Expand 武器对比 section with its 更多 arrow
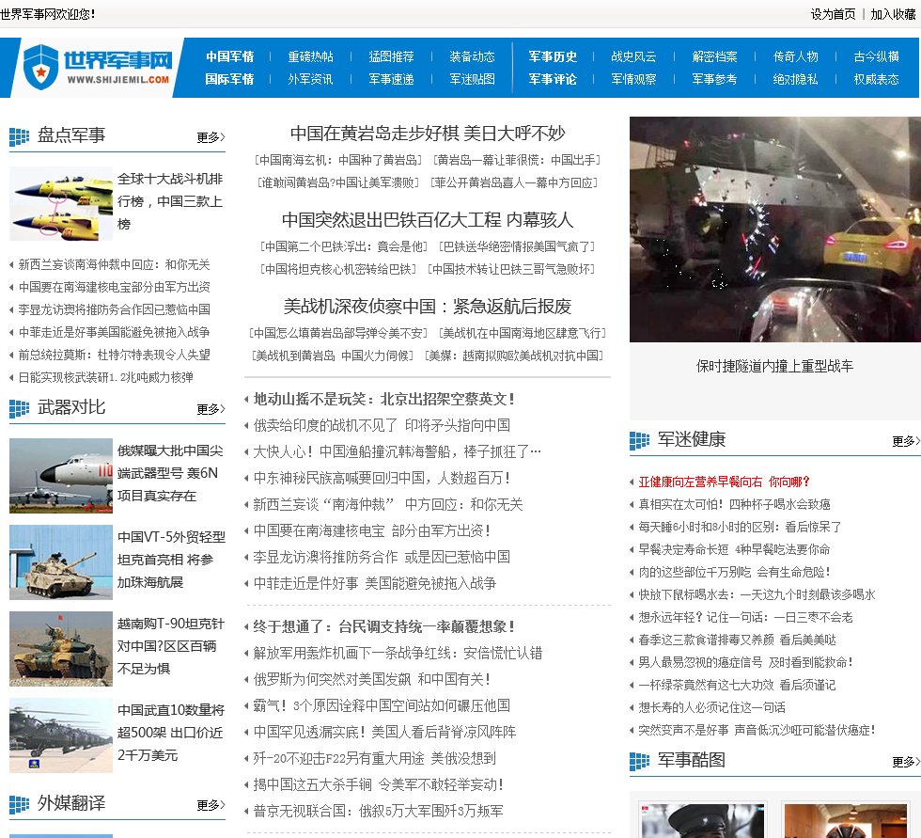921x838 pixels. click(209, 408)
